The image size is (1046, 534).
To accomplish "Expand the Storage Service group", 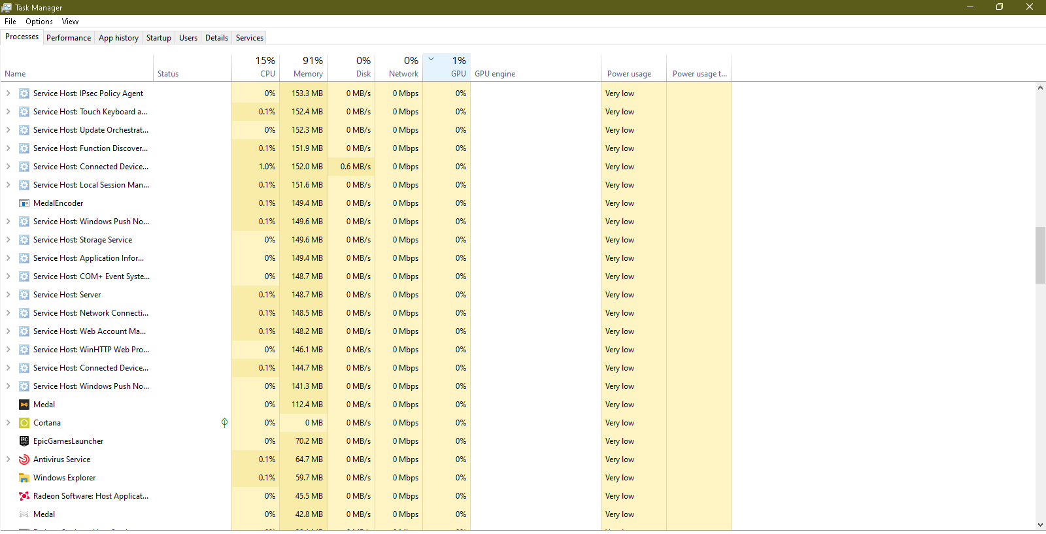I will pyautogui.click(x=8, y=240).
